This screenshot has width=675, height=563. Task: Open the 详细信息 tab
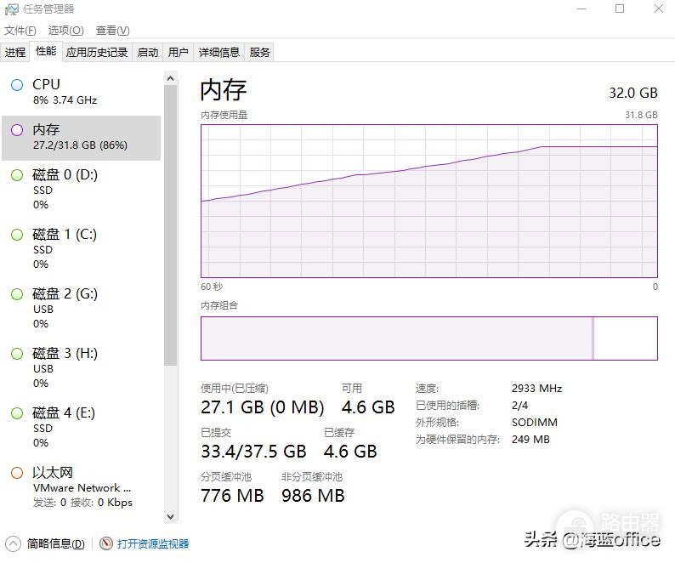219,53
